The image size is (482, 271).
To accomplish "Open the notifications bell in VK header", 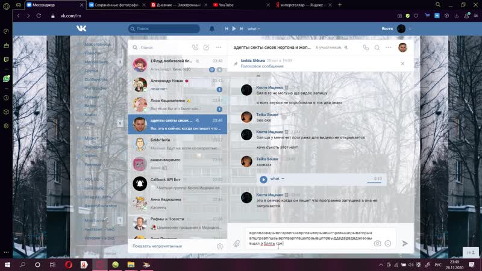I will 211,28.
